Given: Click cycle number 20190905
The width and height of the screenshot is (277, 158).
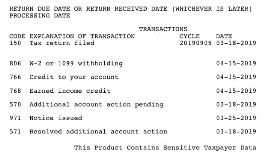Looking at the screenshot, I should click(196, 43).
